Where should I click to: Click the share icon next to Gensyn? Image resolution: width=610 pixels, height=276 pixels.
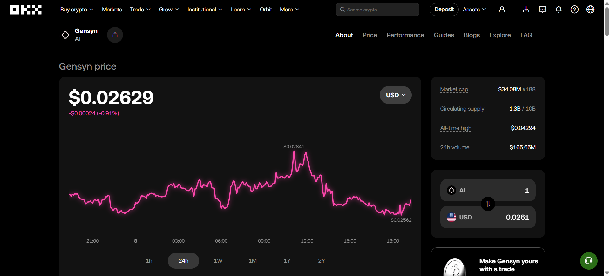point(115,35)
